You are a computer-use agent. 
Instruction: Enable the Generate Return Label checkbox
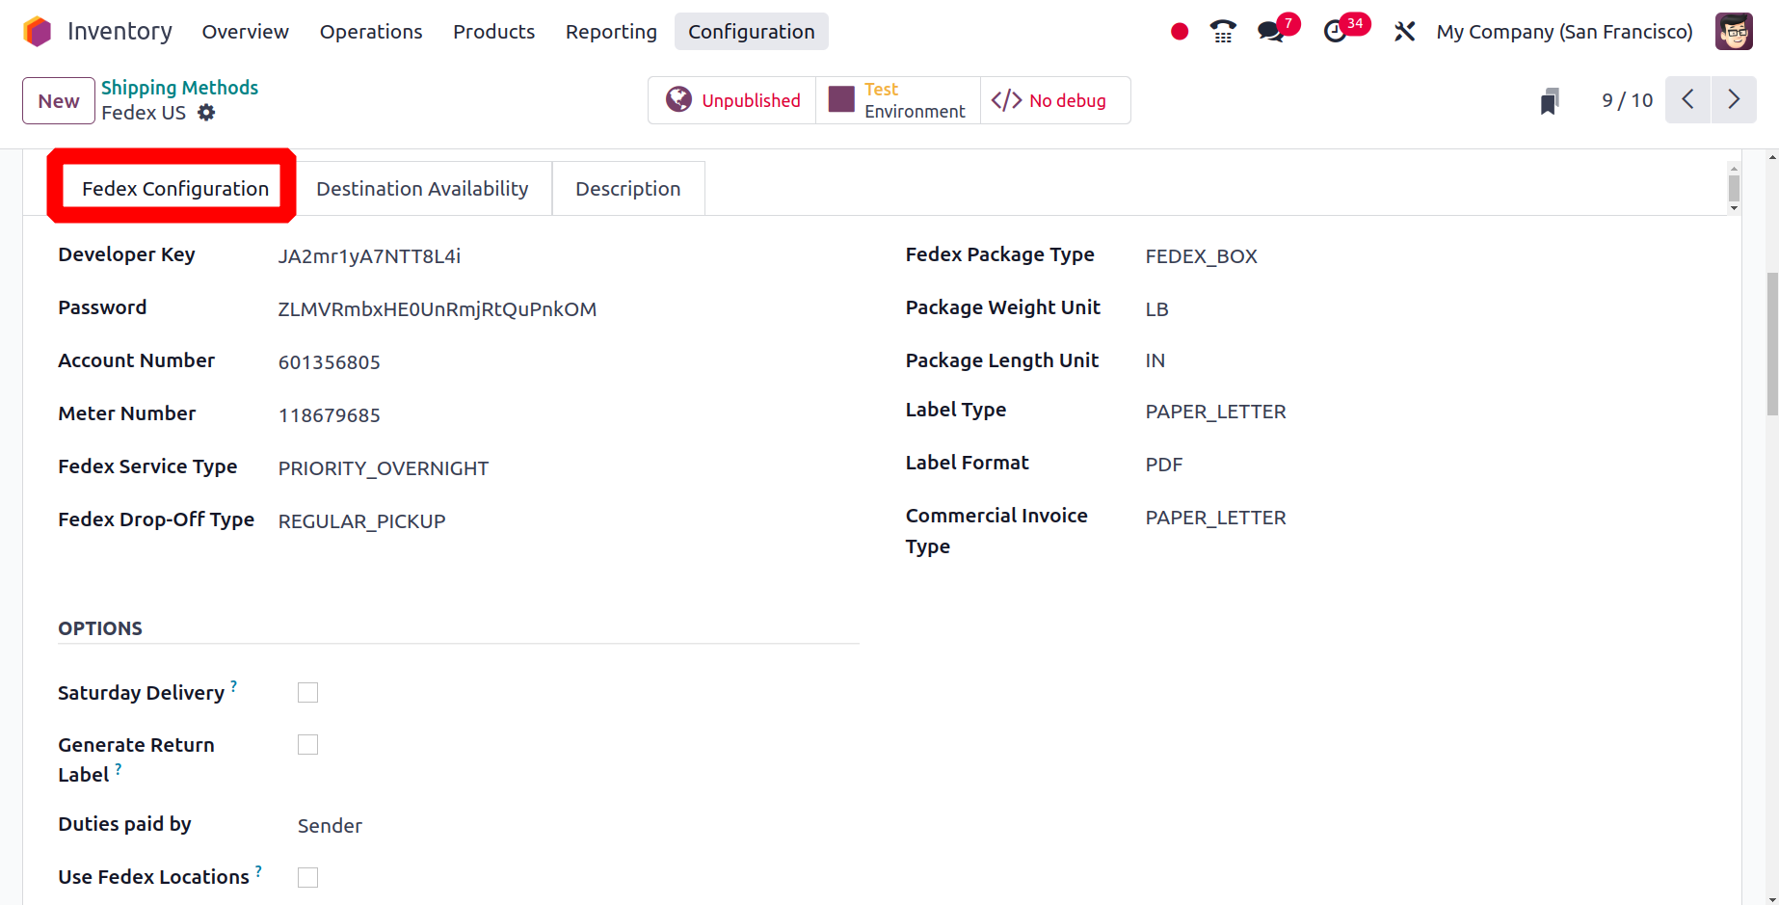[307, 745]
